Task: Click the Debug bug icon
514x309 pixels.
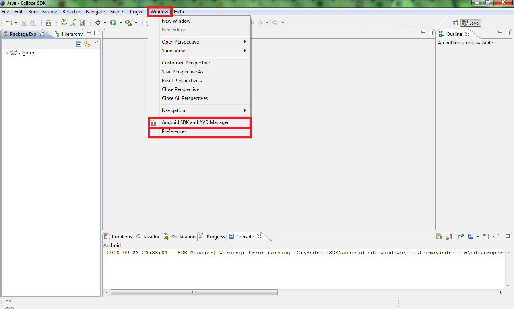Action: click(98, 23)
